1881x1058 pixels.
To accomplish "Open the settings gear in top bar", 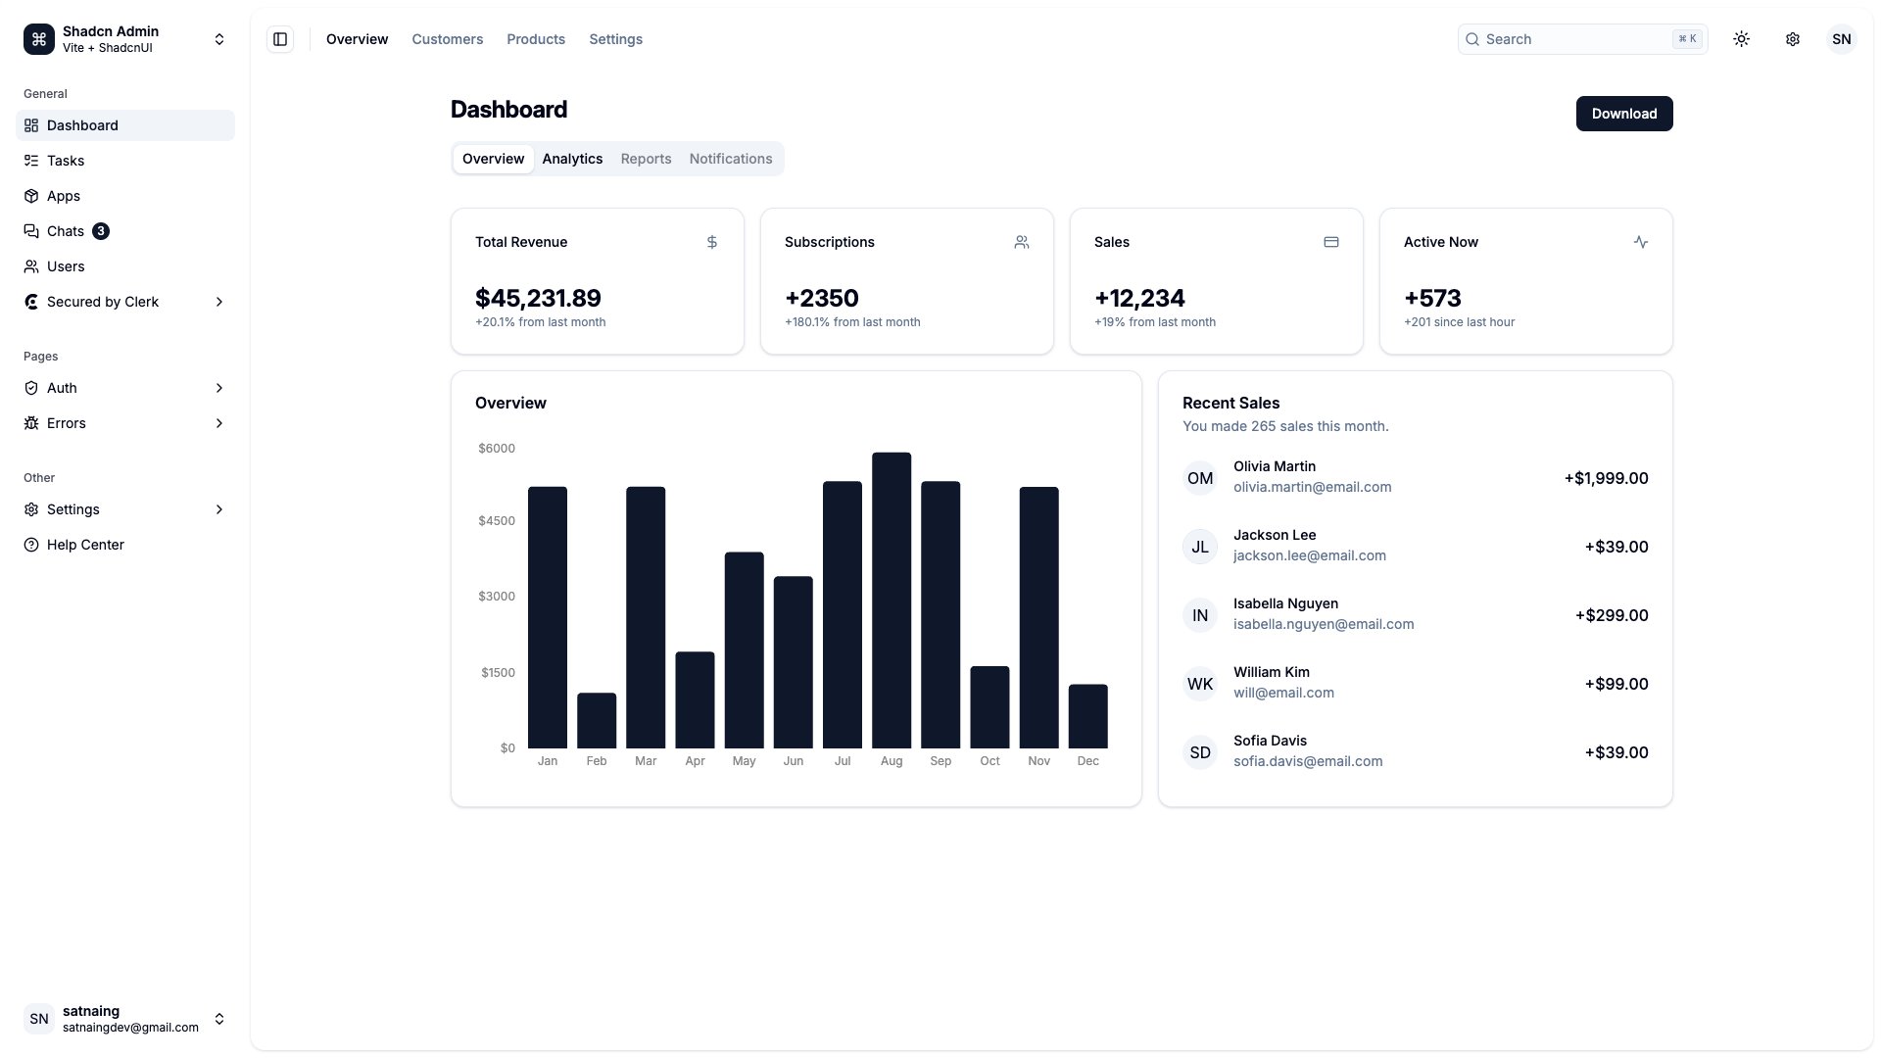I will (1793, 38).
